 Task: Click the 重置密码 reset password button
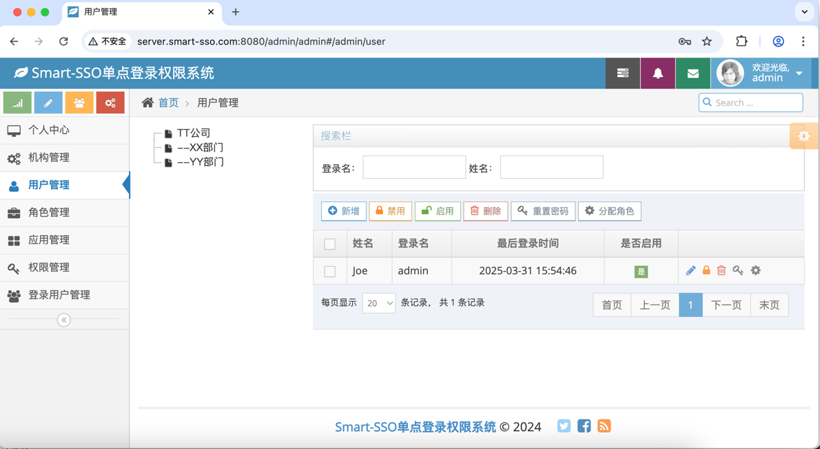[x=544, y=211]
